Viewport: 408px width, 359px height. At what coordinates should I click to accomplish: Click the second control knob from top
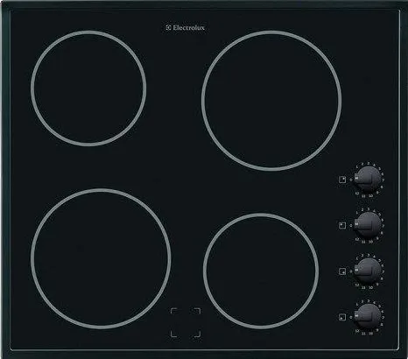click(368, 225)
